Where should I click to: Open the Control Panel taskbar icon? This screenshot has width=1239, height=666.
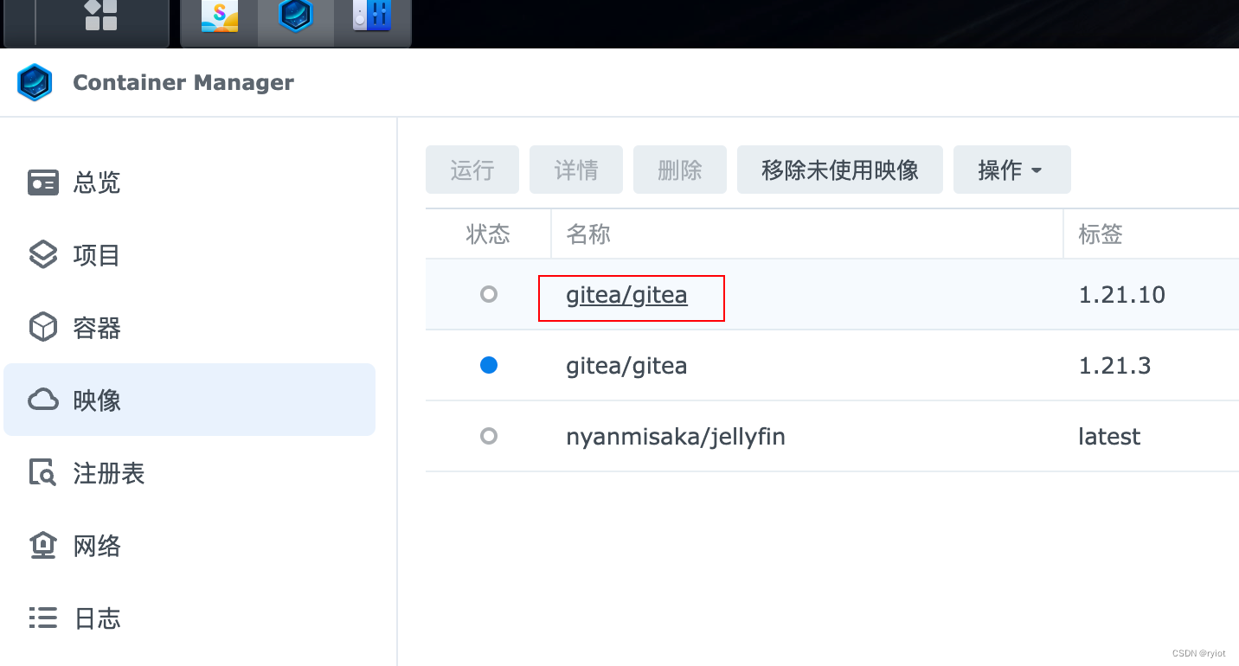(x=372, y=16)
